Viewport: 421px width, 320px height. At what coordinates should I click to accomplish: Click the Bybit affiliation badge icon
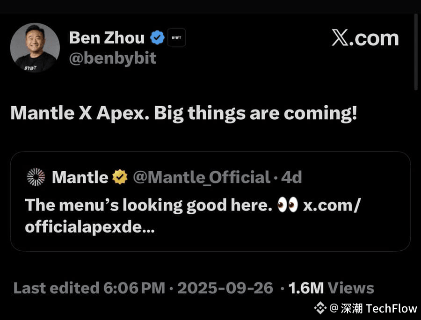[176, 38]
